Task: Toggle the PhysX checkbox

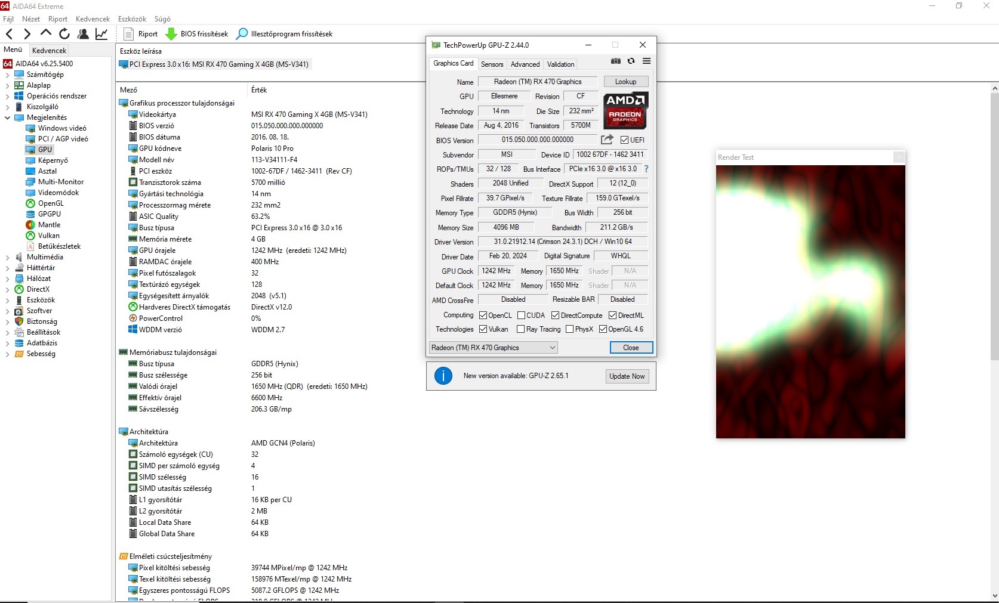Action: [x=569, y=329]
